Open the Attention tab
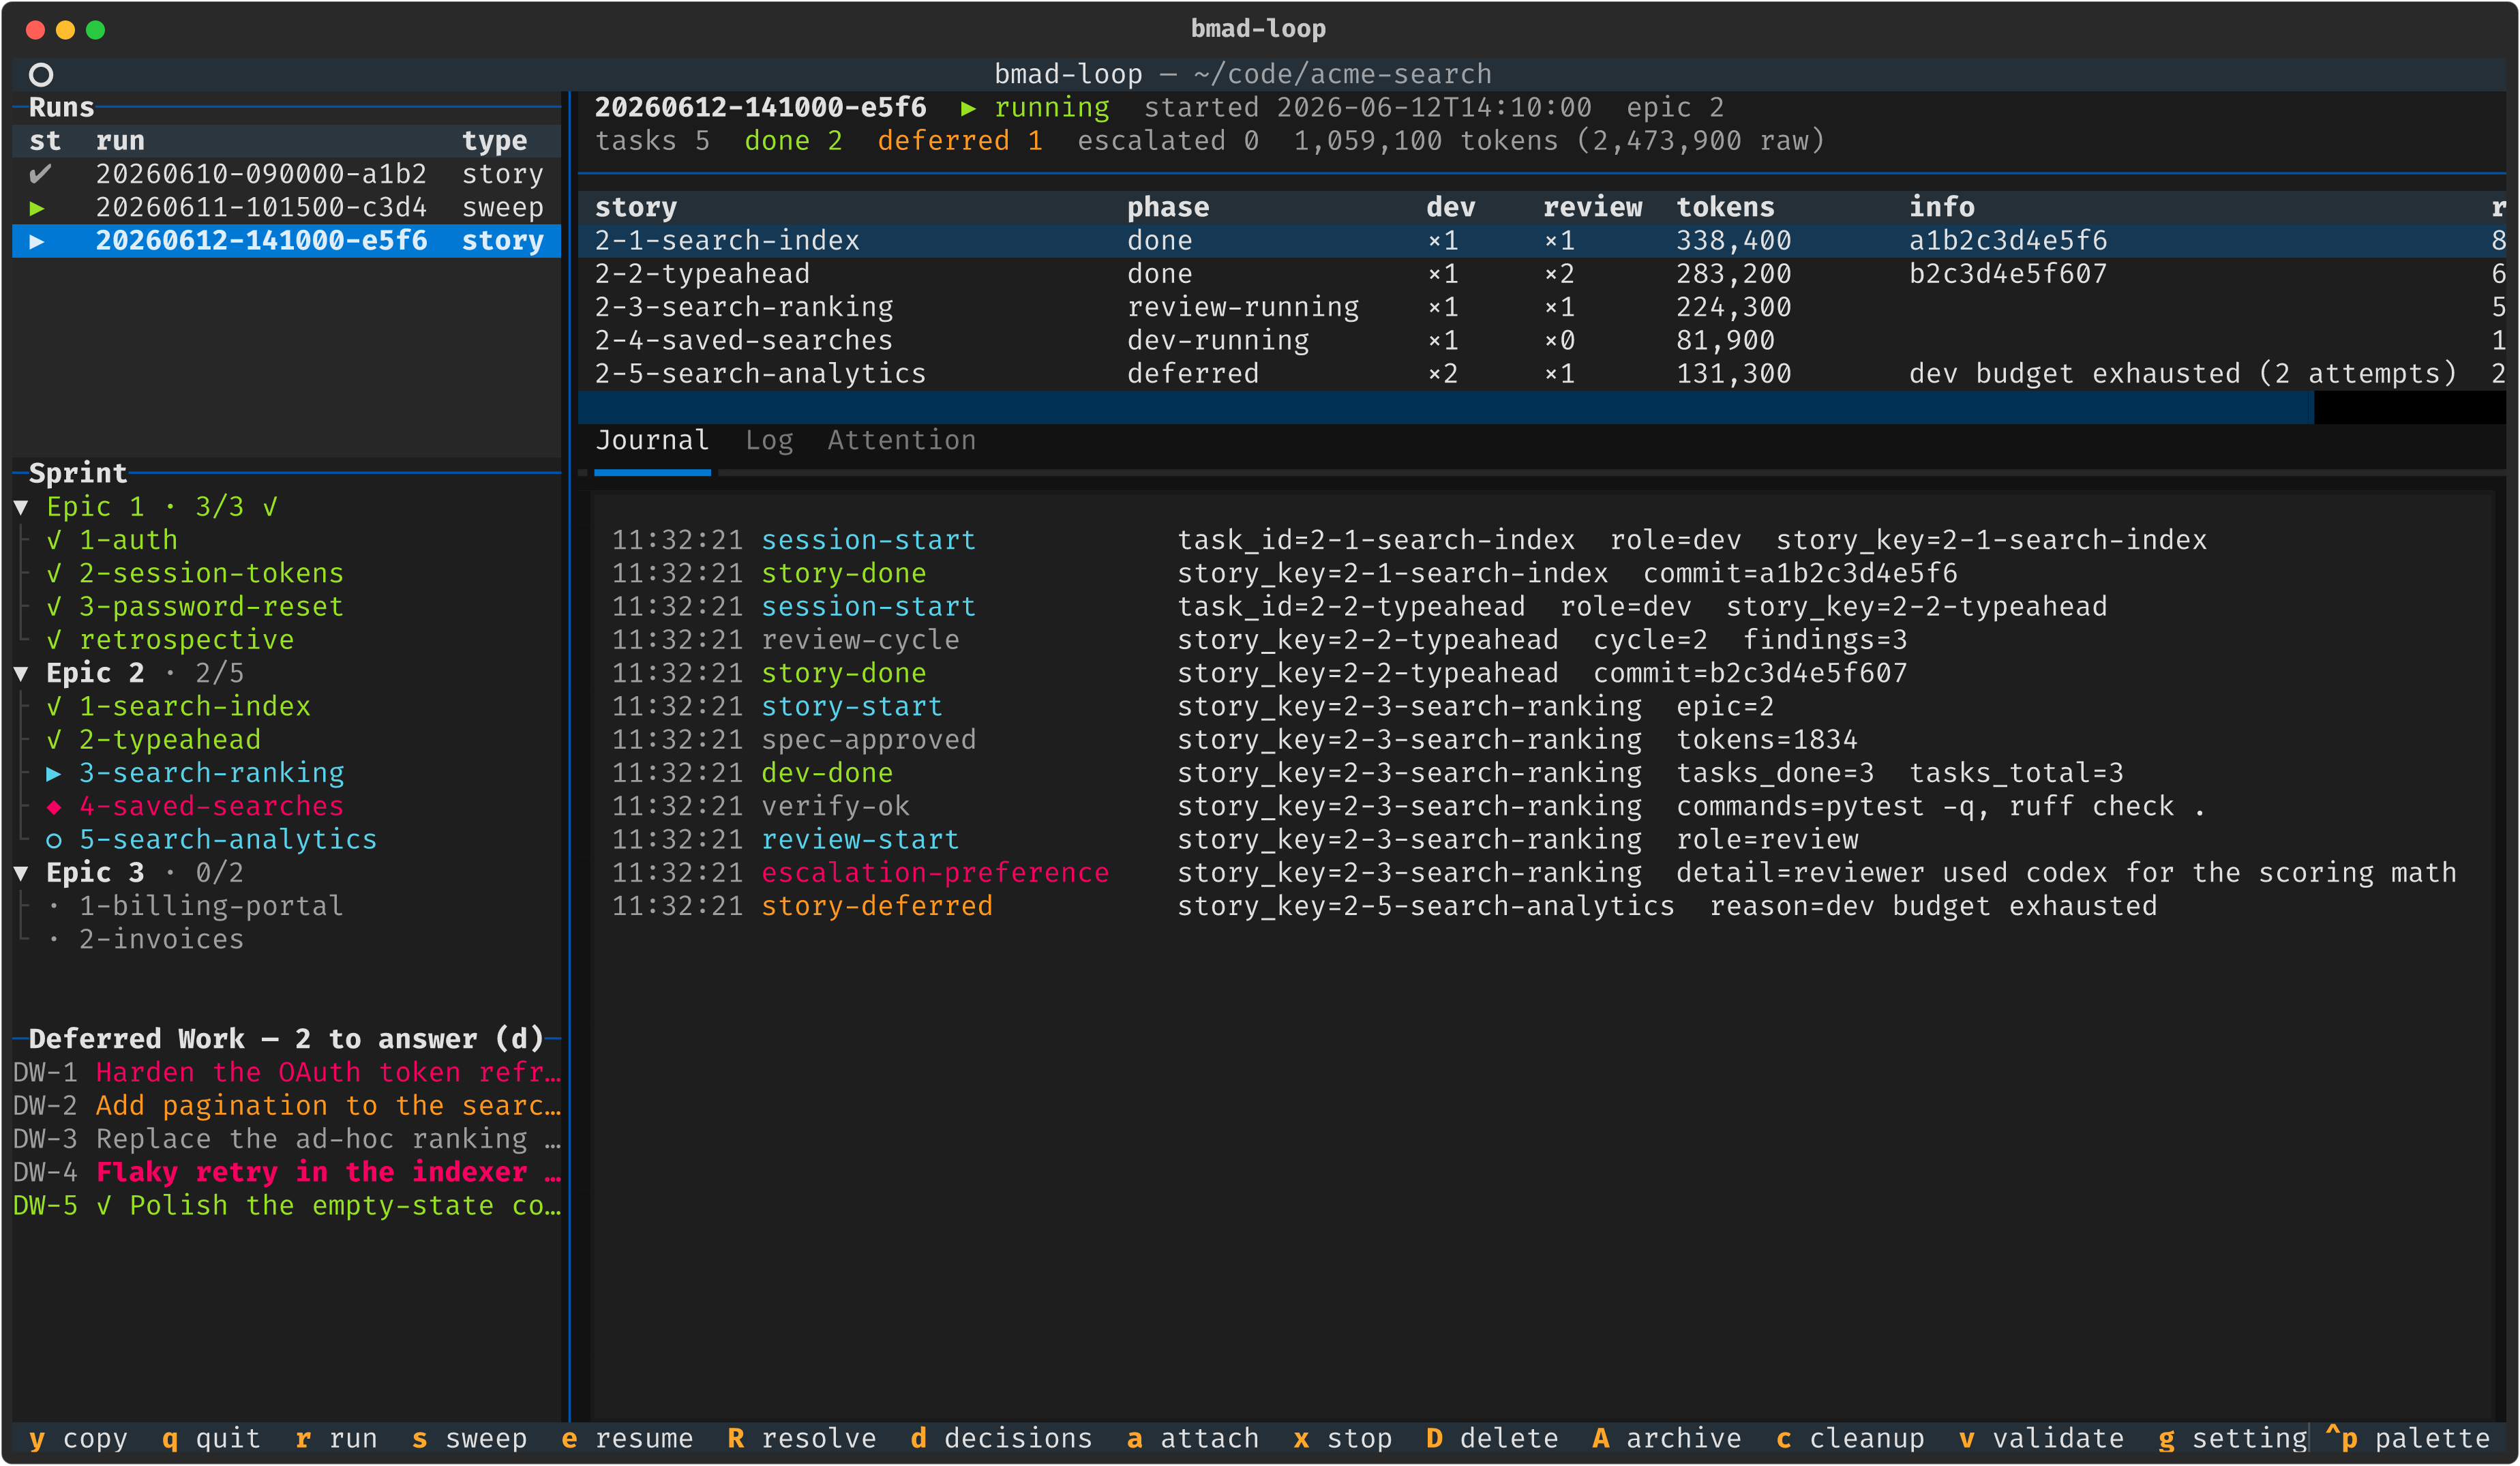The image size is (2520, 1466). 901,440
